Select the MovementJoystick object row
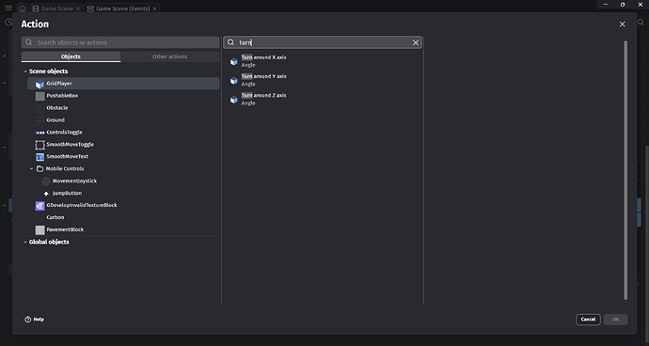Viewport: 649px width, 346px height. click(123, 181)
